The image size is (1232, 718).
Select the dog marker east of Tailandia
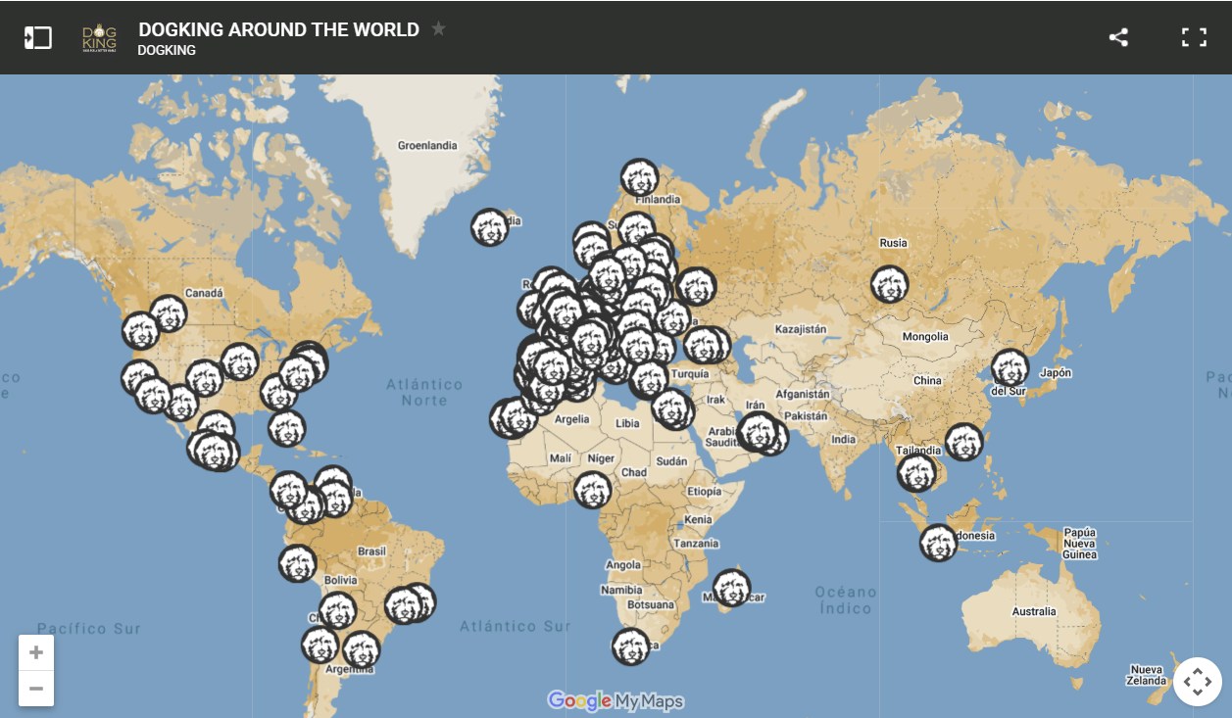point(963,442)
